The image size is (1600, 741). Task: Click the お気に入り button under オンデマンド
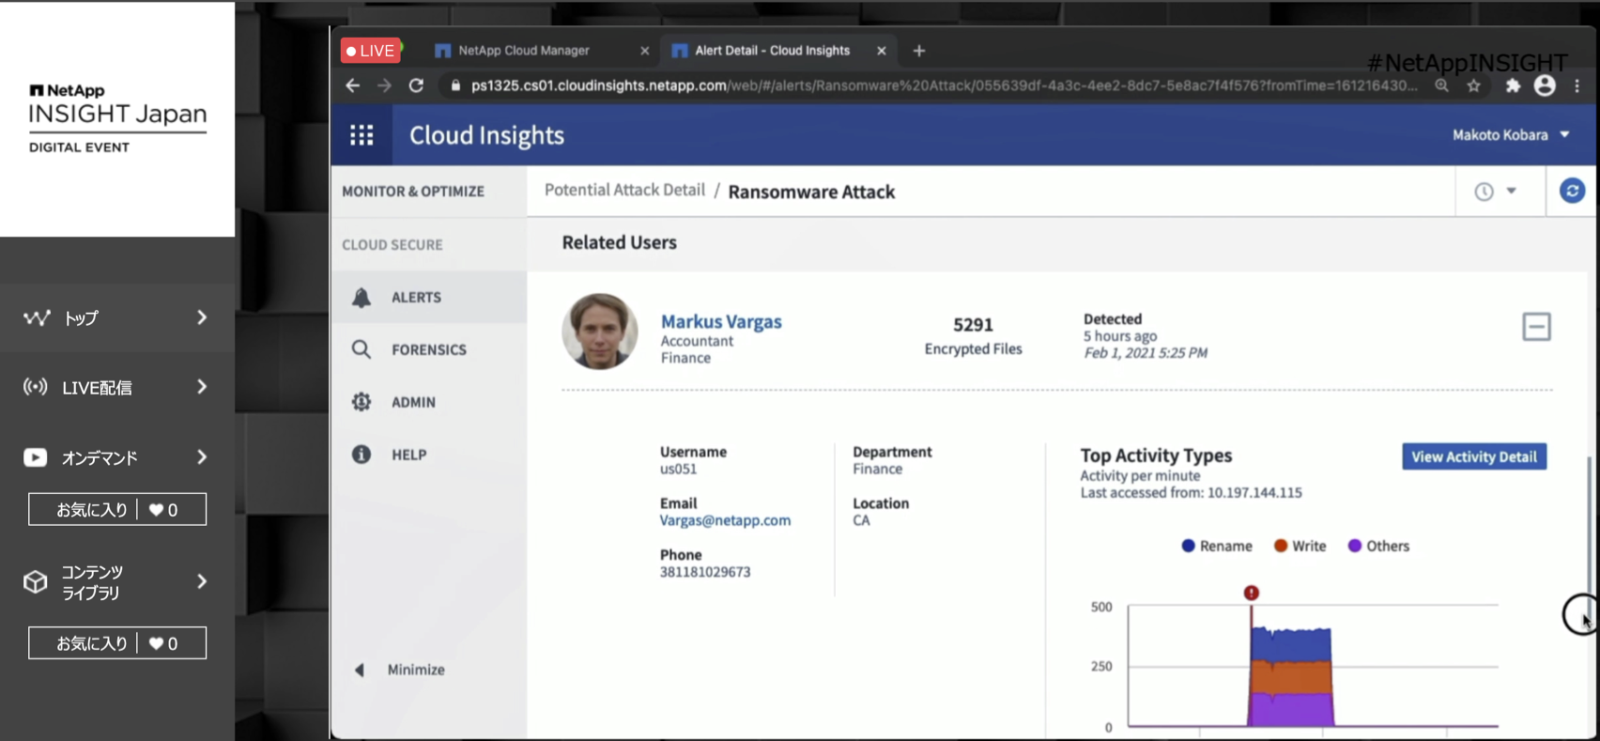117,509
